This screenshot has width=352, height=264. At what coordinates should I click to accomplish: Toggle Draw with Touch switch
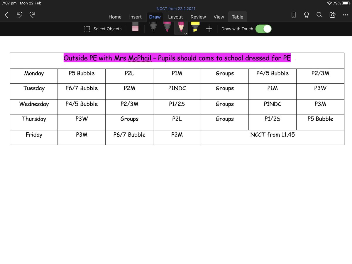point(263,29)
